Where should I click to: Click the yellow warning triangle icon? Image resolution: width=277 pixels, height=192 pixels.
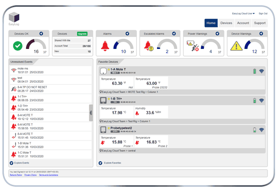click(x=237, y=46)
